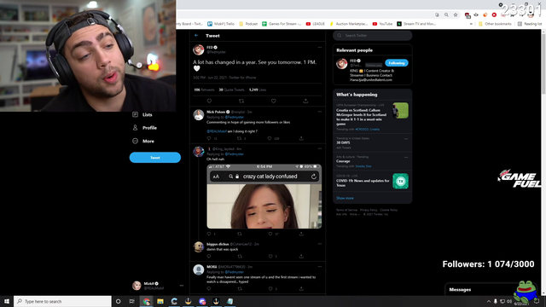546x307 pixels.
Task: Go back using the Tweet header arrow
Action: coord(196,36)
